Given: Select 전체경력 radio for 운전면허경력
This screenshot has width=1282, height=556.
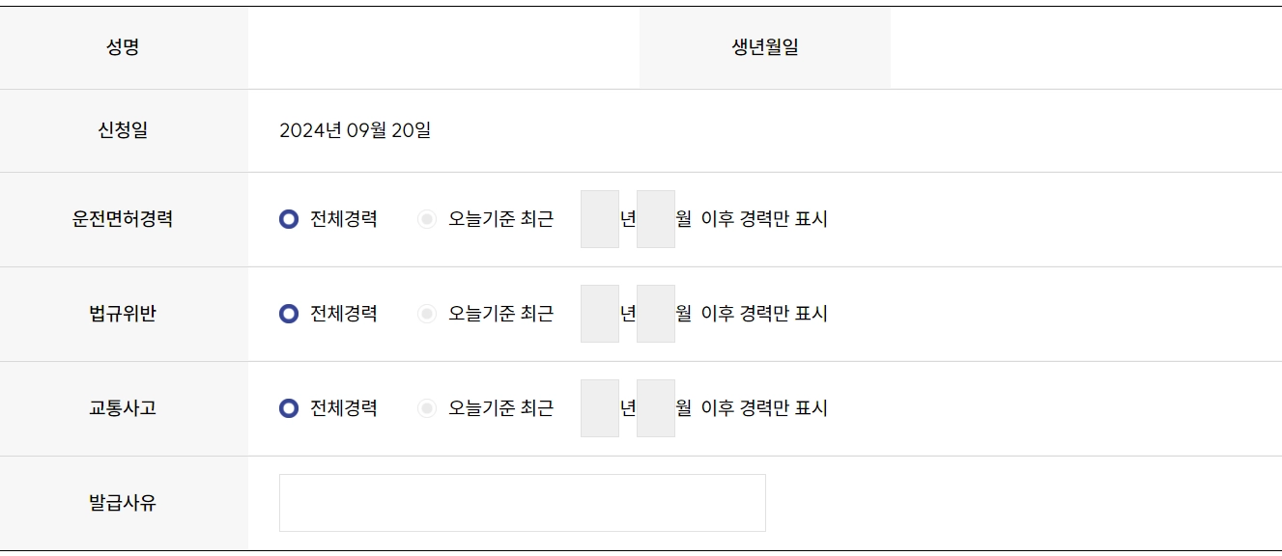Looking at the screenshot, I should tap(290, 219).
